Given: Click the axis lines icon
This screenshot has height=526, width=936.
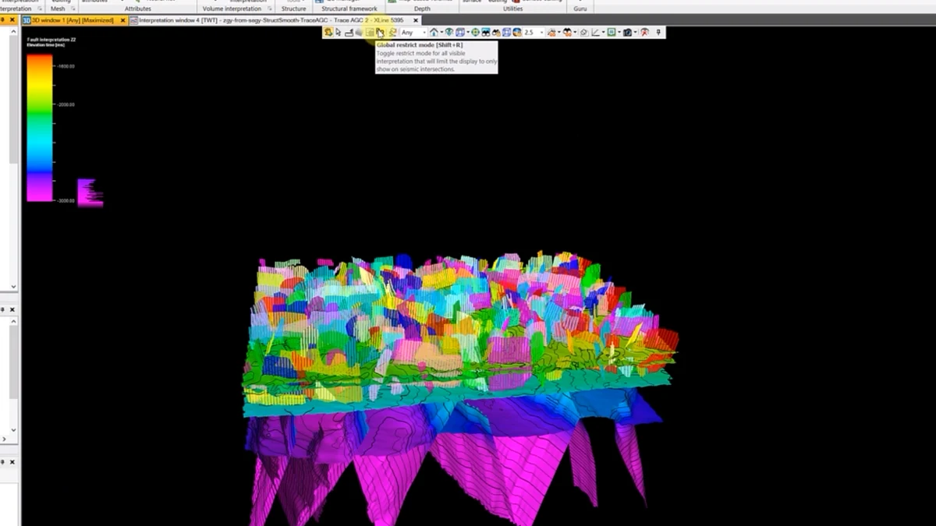Looking at the screenshot, I should click(x=594, y=33).
